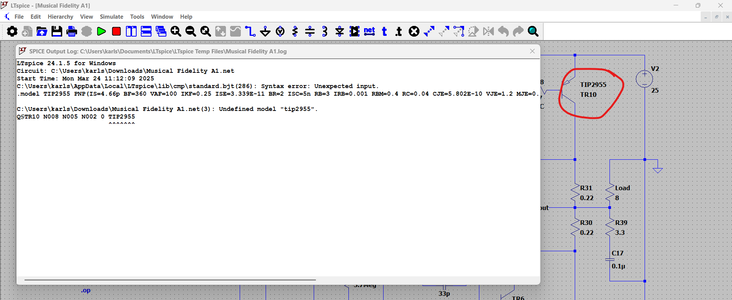
Task: Click resistor R31 label
Action: click(x=586, y=188)
